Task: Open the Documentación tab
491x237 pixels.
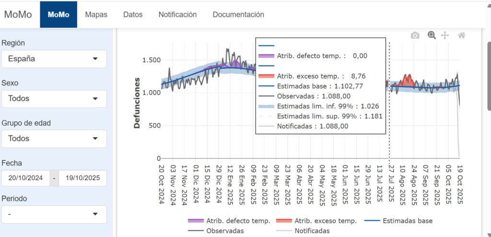Action: (x=238, y=14)
